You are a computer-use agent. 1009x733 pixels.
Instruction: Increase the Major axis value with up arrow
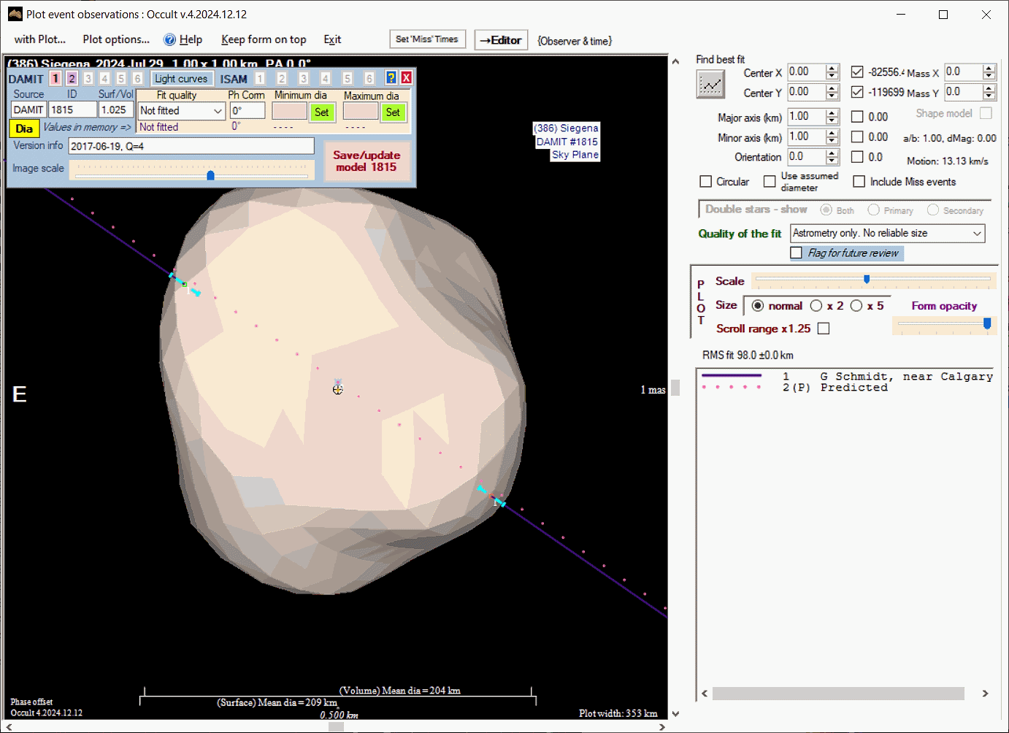[832, 113]
